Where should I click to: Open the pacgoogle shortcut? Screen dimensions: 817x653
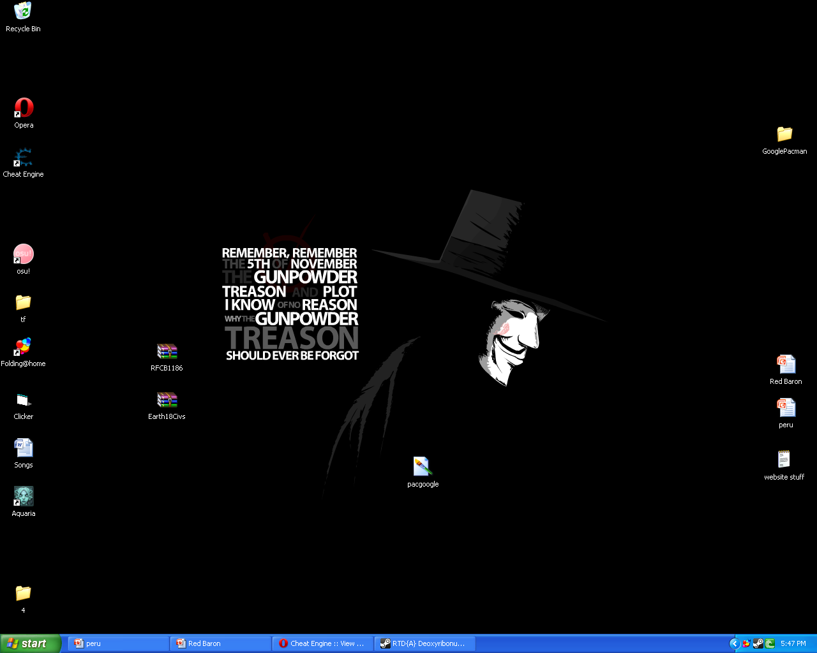[x=423, y=467]
